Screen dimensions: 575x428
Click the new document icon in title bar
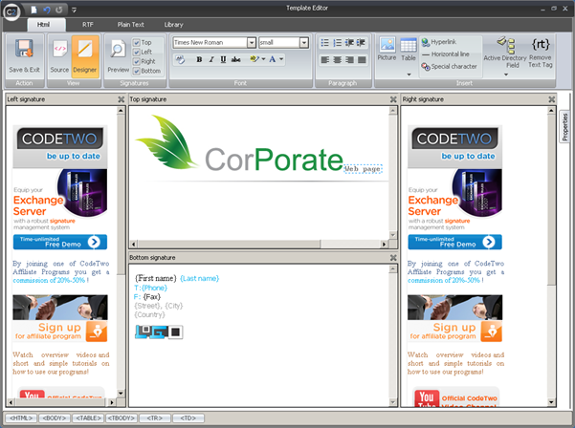click(x=33, y=10)
